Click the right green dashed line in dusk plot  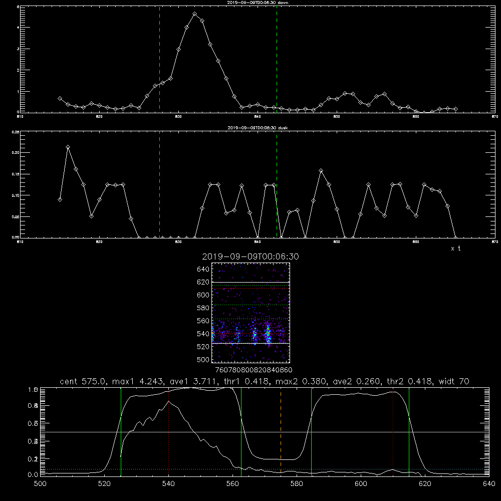point(277,184)
